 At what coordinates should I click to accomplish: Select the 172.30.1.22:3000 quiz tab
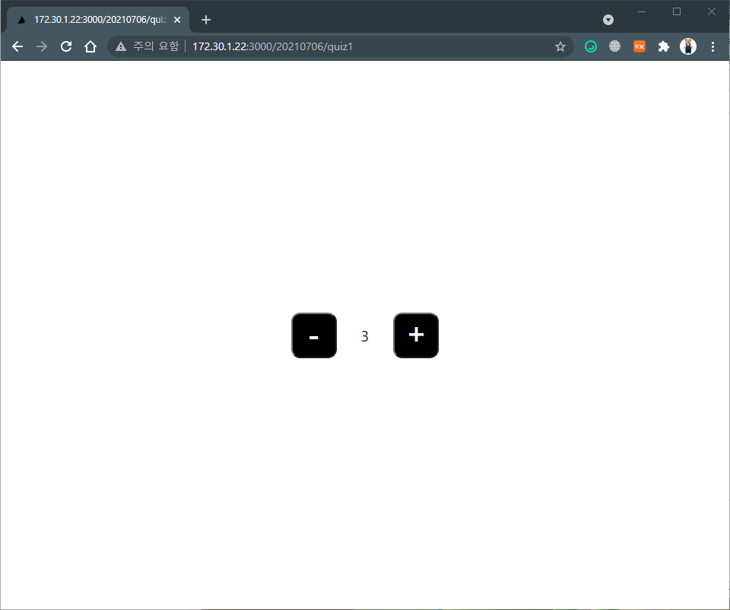(x=98, y=20)
